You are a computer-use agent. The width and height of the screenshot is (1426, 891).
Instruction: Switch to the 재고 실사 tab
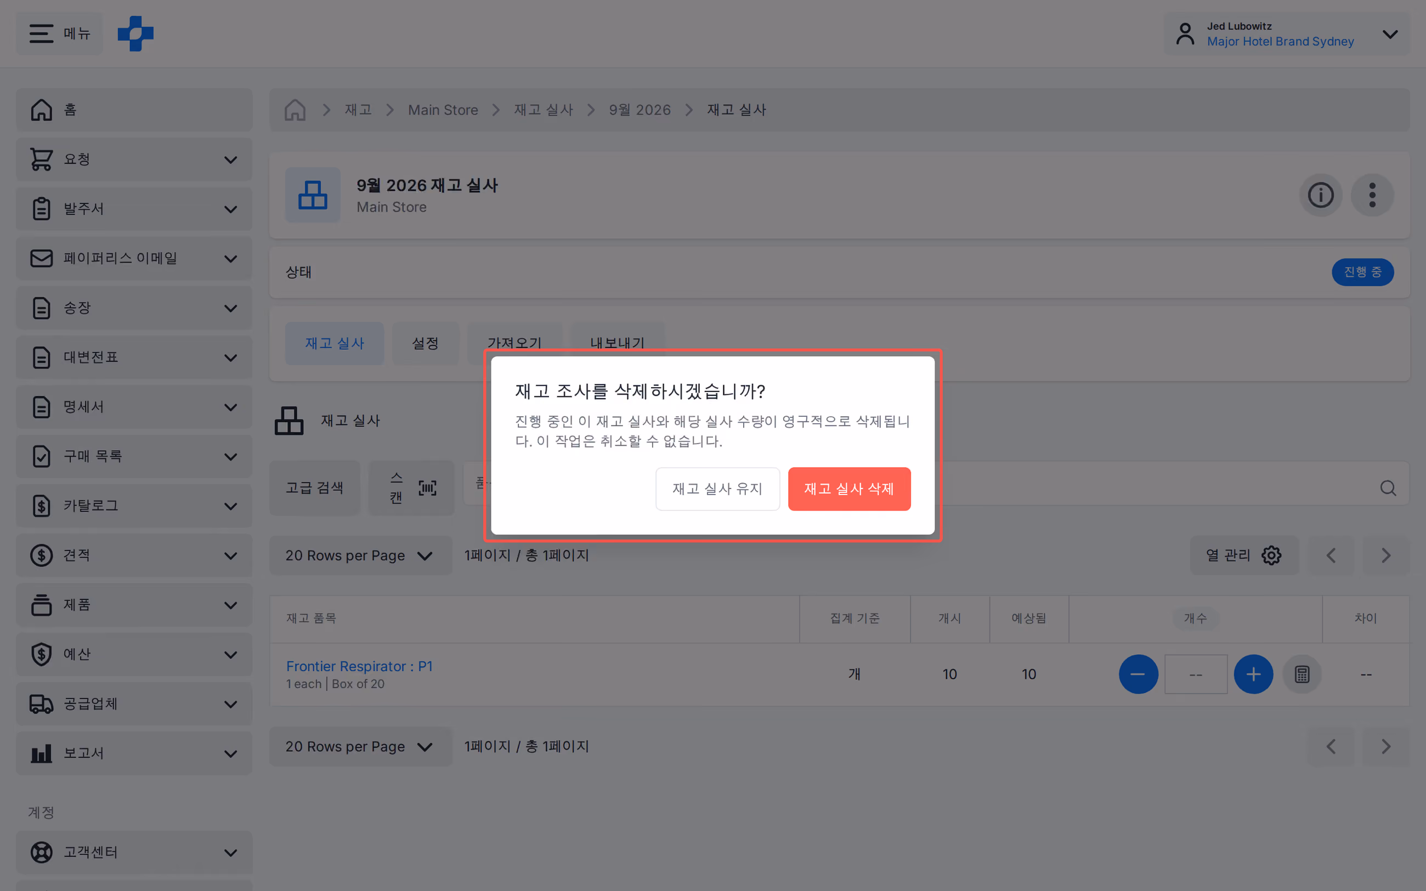pos(334,343)
